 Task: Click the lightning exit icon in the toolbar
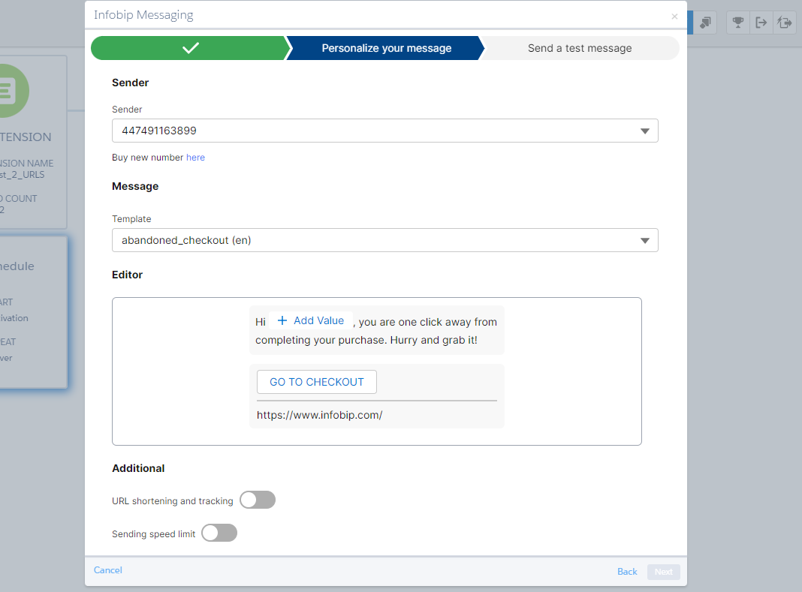click(784, 23)
